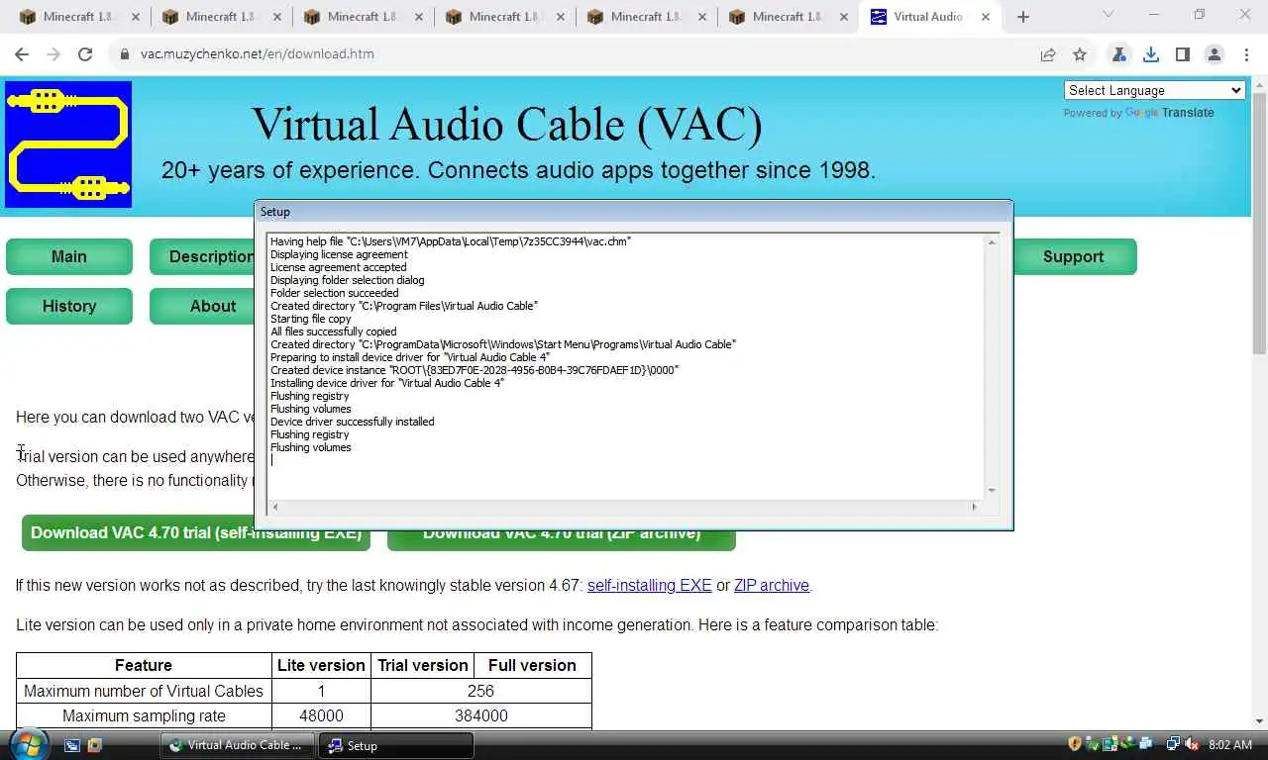Screen dimensions: 1268x760
Task: Click log line 'License agreement accepted'
Action: [339, 267]
